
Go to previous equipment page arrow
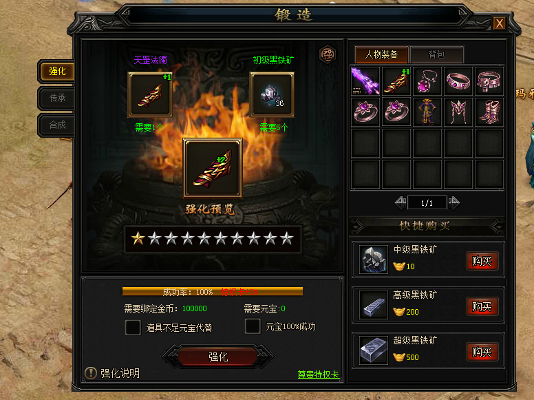[x=400, y=202]
